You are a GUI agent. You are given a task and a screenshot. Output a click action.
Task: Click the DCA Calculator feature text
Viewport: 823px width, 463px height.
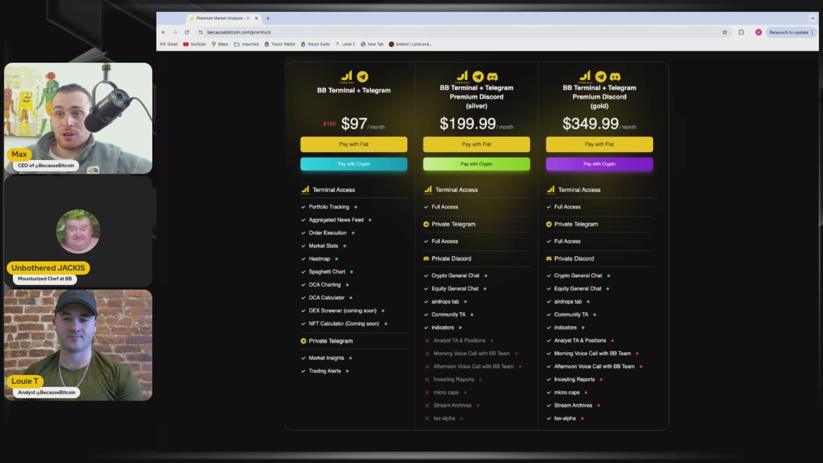click(x=327, y=298)
